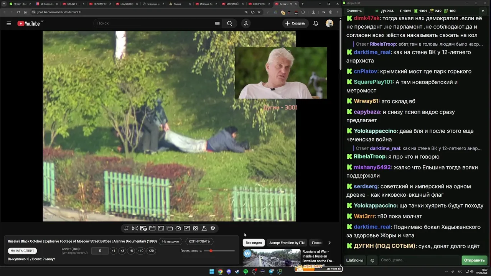Click the split minutes number field

pyautogui.click(x=100, y=251)
